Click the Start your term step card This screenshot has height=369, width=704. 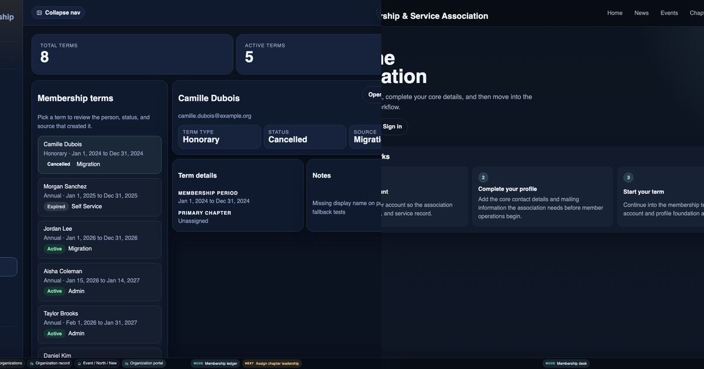[x=661, y=197]
